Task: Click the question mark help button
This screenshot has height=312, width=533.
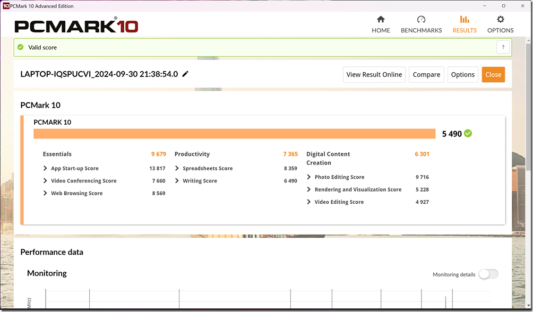Action: [x=502, y=47]
